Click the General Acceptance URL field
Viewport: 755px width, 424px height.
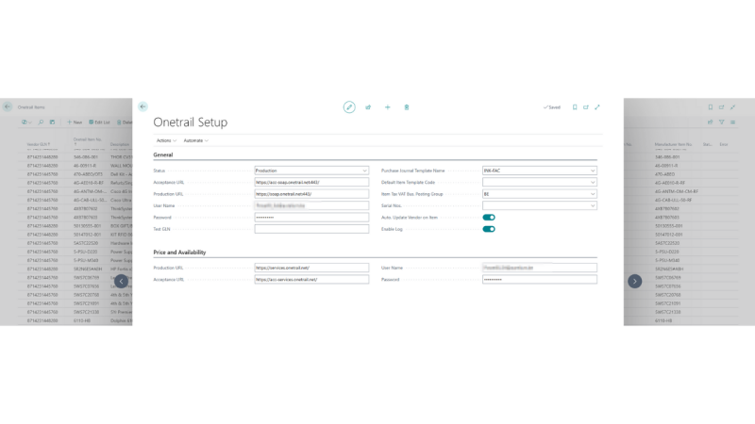tap(311, 182)
